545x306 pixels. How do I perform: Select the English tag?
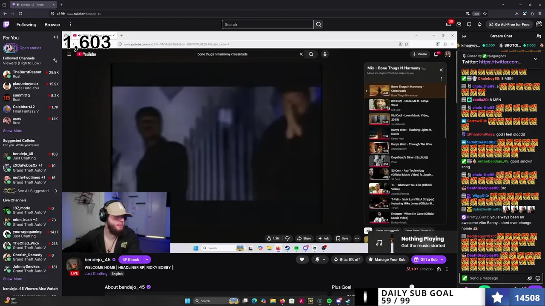117,274
